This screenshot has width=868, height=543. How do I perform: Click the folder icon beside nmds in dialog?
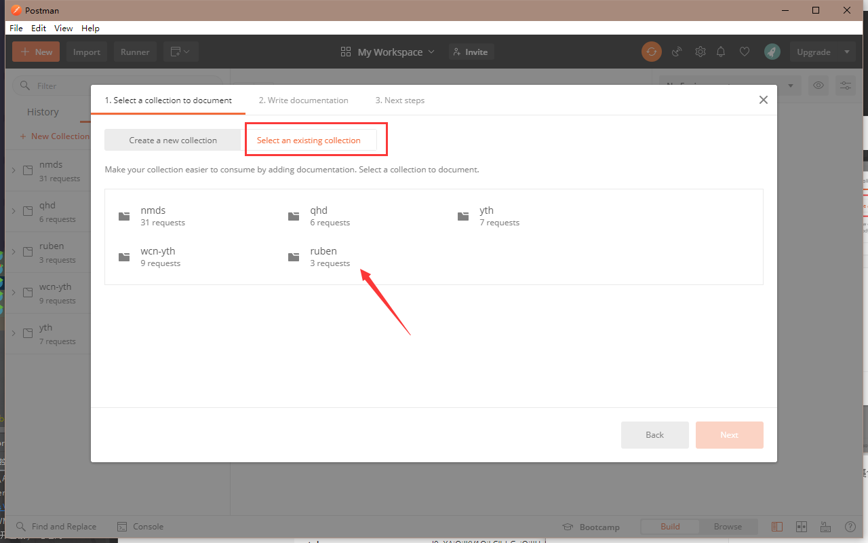(x=124, y=216)
